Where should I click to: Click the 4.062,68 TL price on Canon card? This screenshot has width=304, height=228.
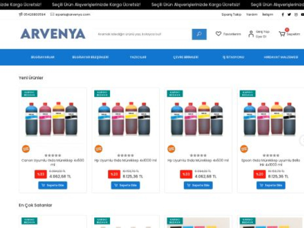[60, 176]
